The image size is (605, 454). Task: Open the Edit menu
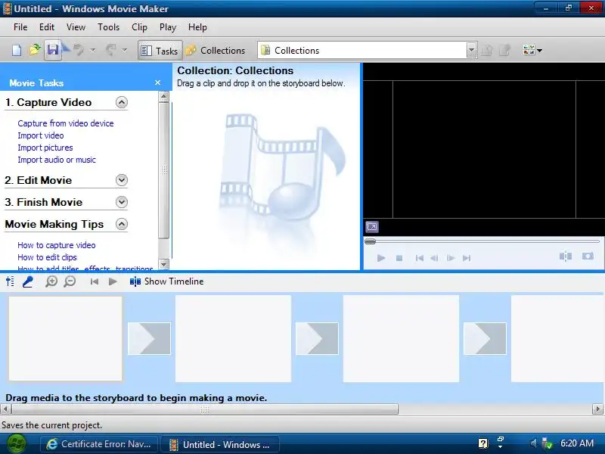[x=47, y=27]
